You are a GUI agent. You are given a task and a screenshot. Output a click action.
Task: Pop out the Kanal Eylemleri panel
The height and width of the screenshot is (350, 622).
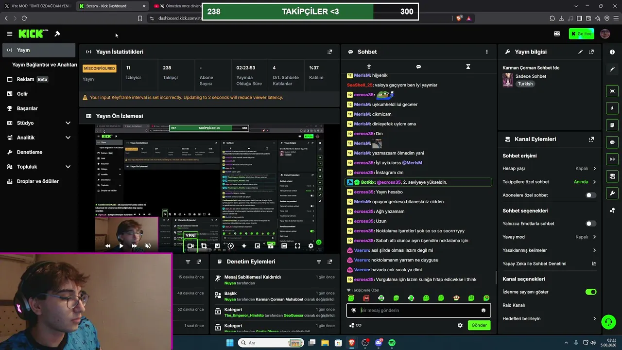591,139
